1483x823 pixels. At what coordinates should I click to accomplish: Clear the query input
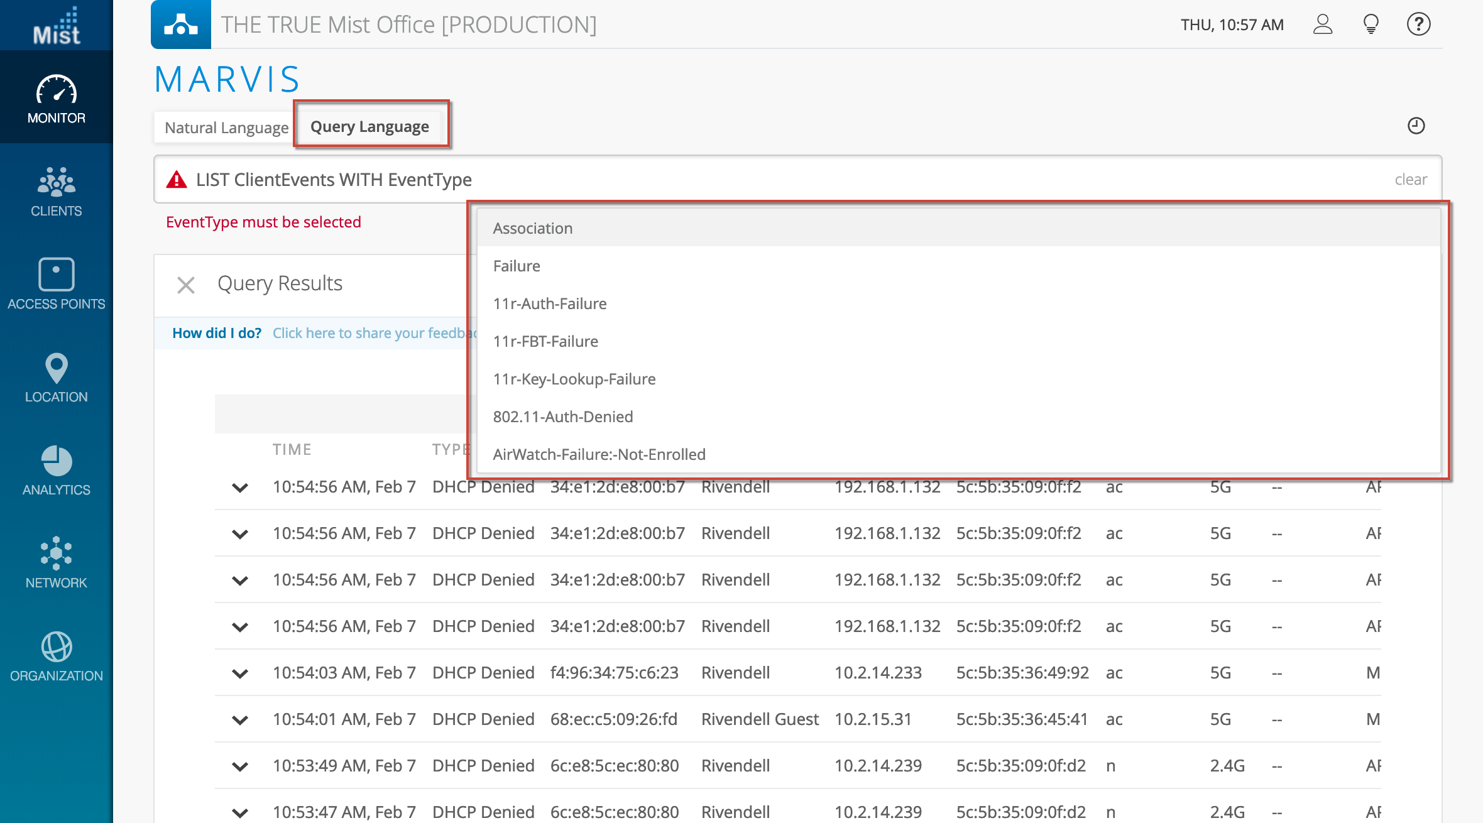(1411, 180)
